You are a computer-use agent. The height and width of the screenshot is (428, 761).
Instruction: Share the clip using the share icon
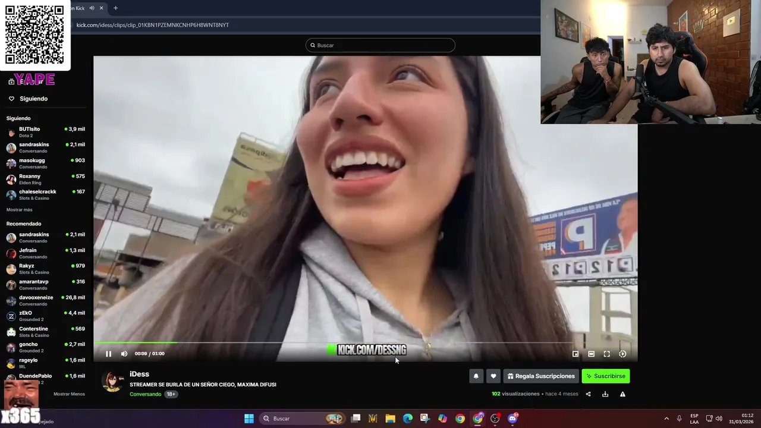pyautogui.click(x=588, y=394)
